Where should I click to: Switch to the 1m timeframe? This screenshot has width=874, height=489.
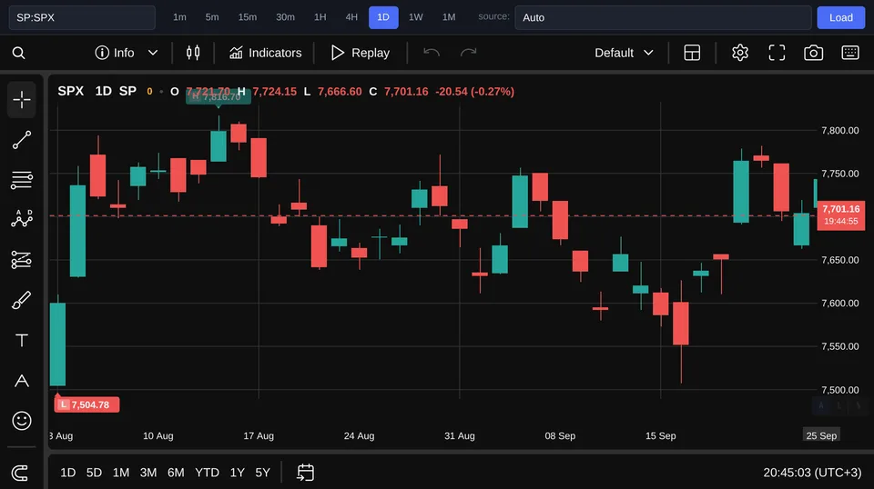[x=179, y=17]
